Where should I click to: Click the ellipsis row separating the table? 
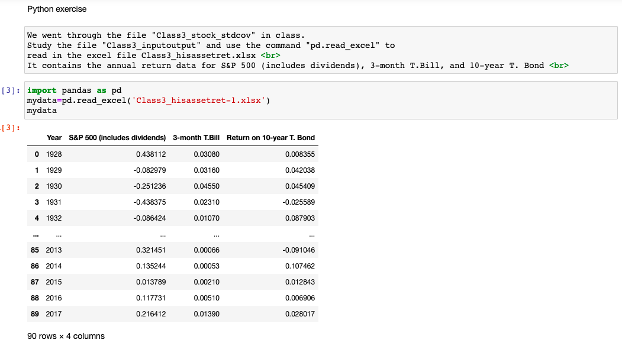click(36, 234)
